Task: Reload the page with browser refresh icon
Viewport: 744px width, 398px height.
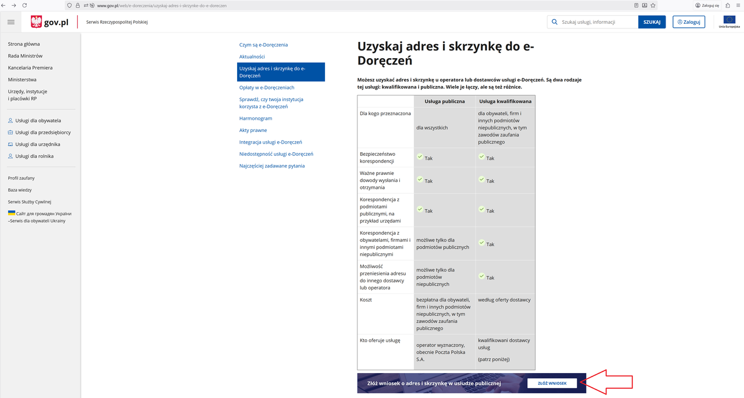Action: click(x=24, y=5)
